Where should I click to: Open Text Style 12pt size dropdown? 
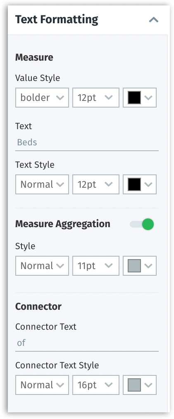(96, 184)
